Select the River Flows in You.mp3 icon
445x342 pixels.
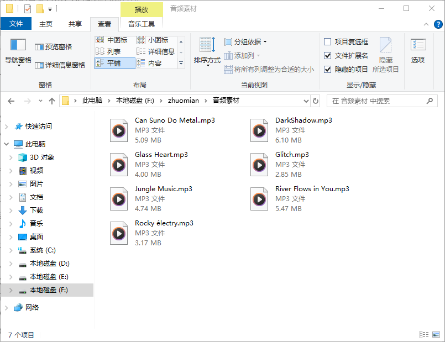[259, 199]
